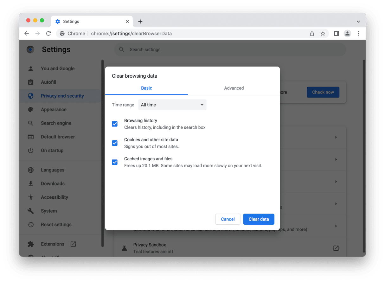Viewport: 385px width, 282px height.
Task: Bookmark this page with the star icon
Action: tap(323, 33)
